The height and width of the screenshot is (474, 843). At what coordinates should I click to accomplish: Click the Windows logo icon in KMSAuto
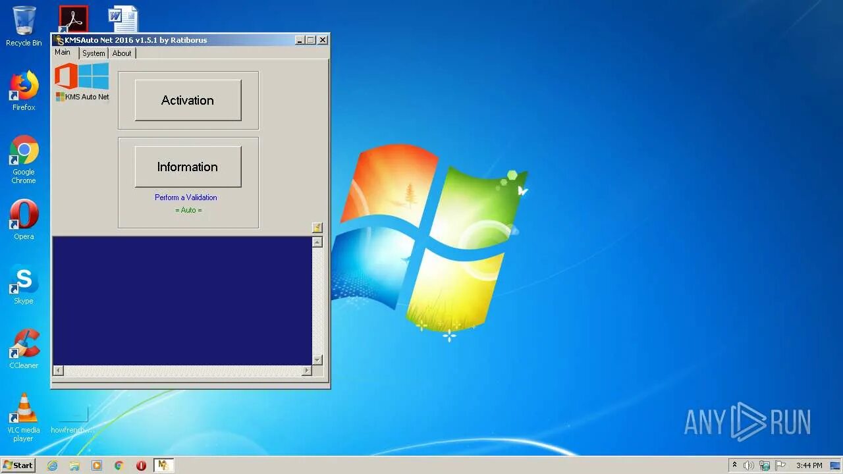94,76
